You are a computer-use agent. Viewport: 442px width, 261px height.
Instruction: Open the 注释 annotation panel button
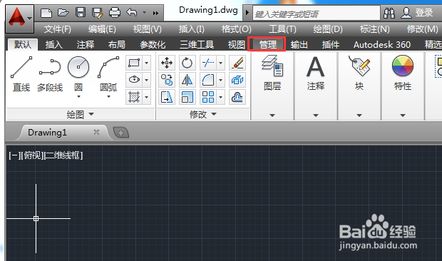(315, 73)
